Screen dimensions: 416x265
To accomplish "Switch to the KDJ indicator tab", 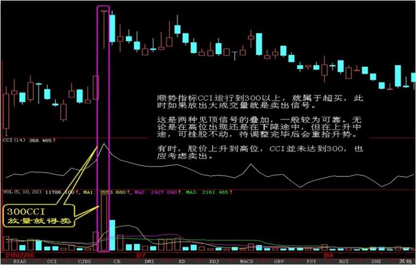I will 213,262.
